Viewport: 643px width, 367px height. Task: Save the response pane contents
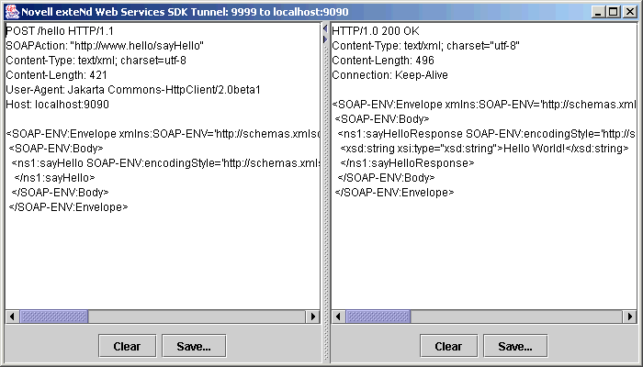[x=515, y=346]
